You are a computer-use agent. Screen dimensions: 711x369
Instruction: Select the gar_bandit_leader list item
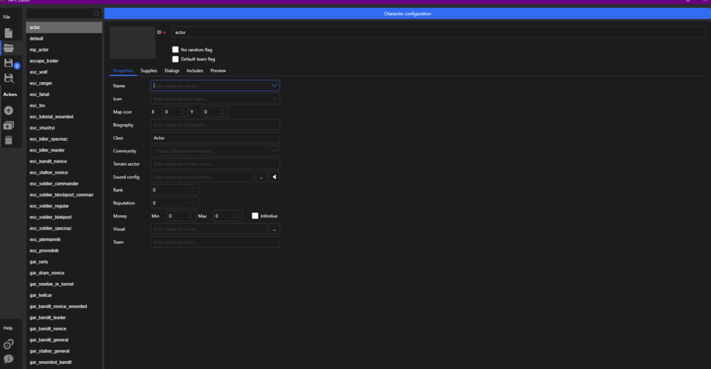pyautogui.click(x=64, y=317)
